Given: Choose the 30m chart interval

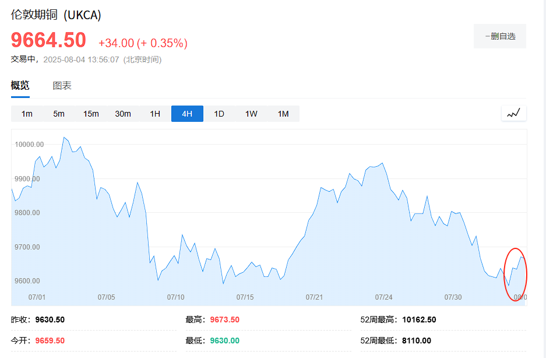Looking at the screenshot, I should coord(123,114).
